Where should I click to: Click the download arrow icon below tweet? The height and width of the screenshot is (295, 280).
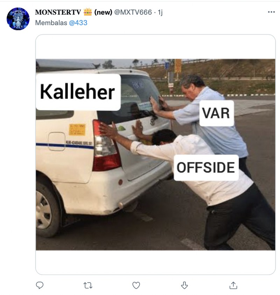184,285
